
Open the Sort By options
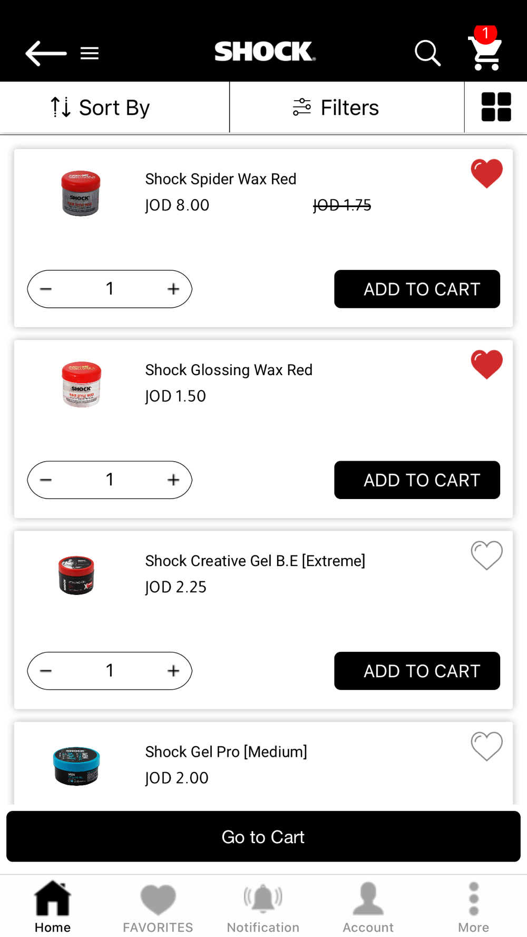(100, 108)
